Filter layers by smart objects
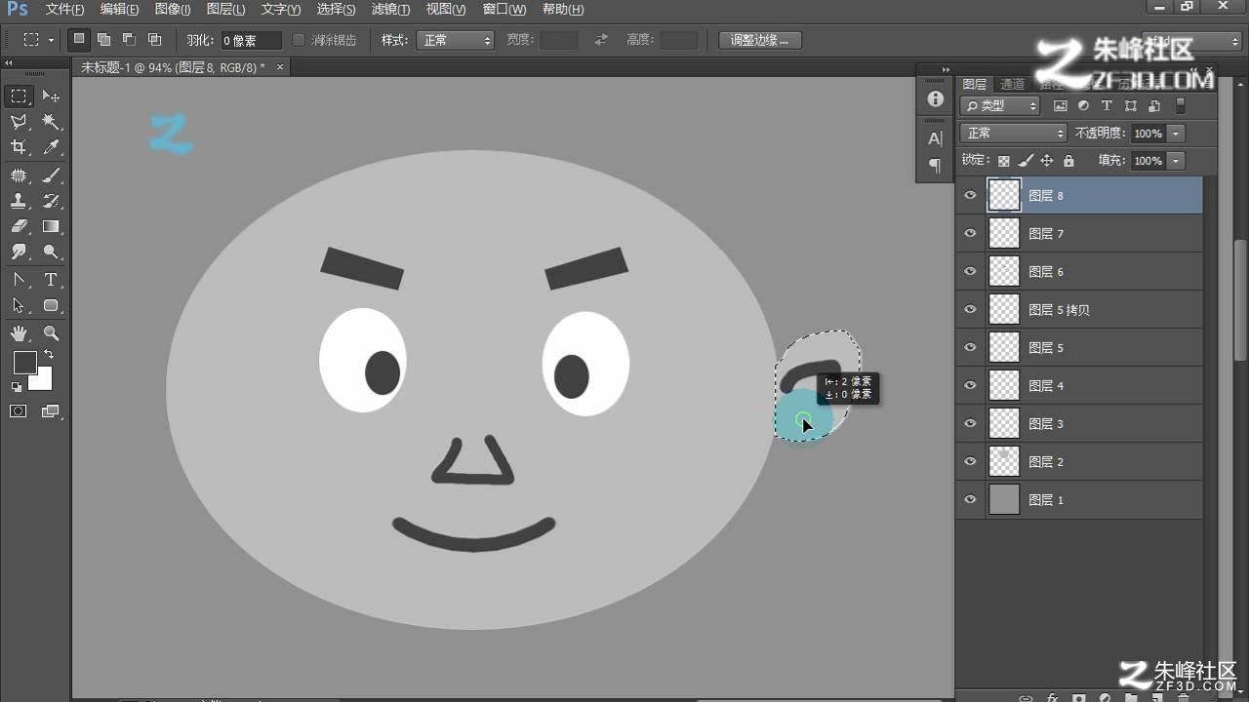The width and height of the screenshot is (1249, 702). (1153, 105)
